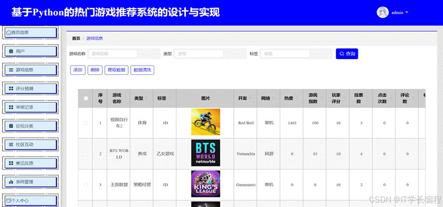Screen dimensions: 443x207
Task: Open the BTS WORLD netmarble thumbnail
Action: click(x=206, y=153)
